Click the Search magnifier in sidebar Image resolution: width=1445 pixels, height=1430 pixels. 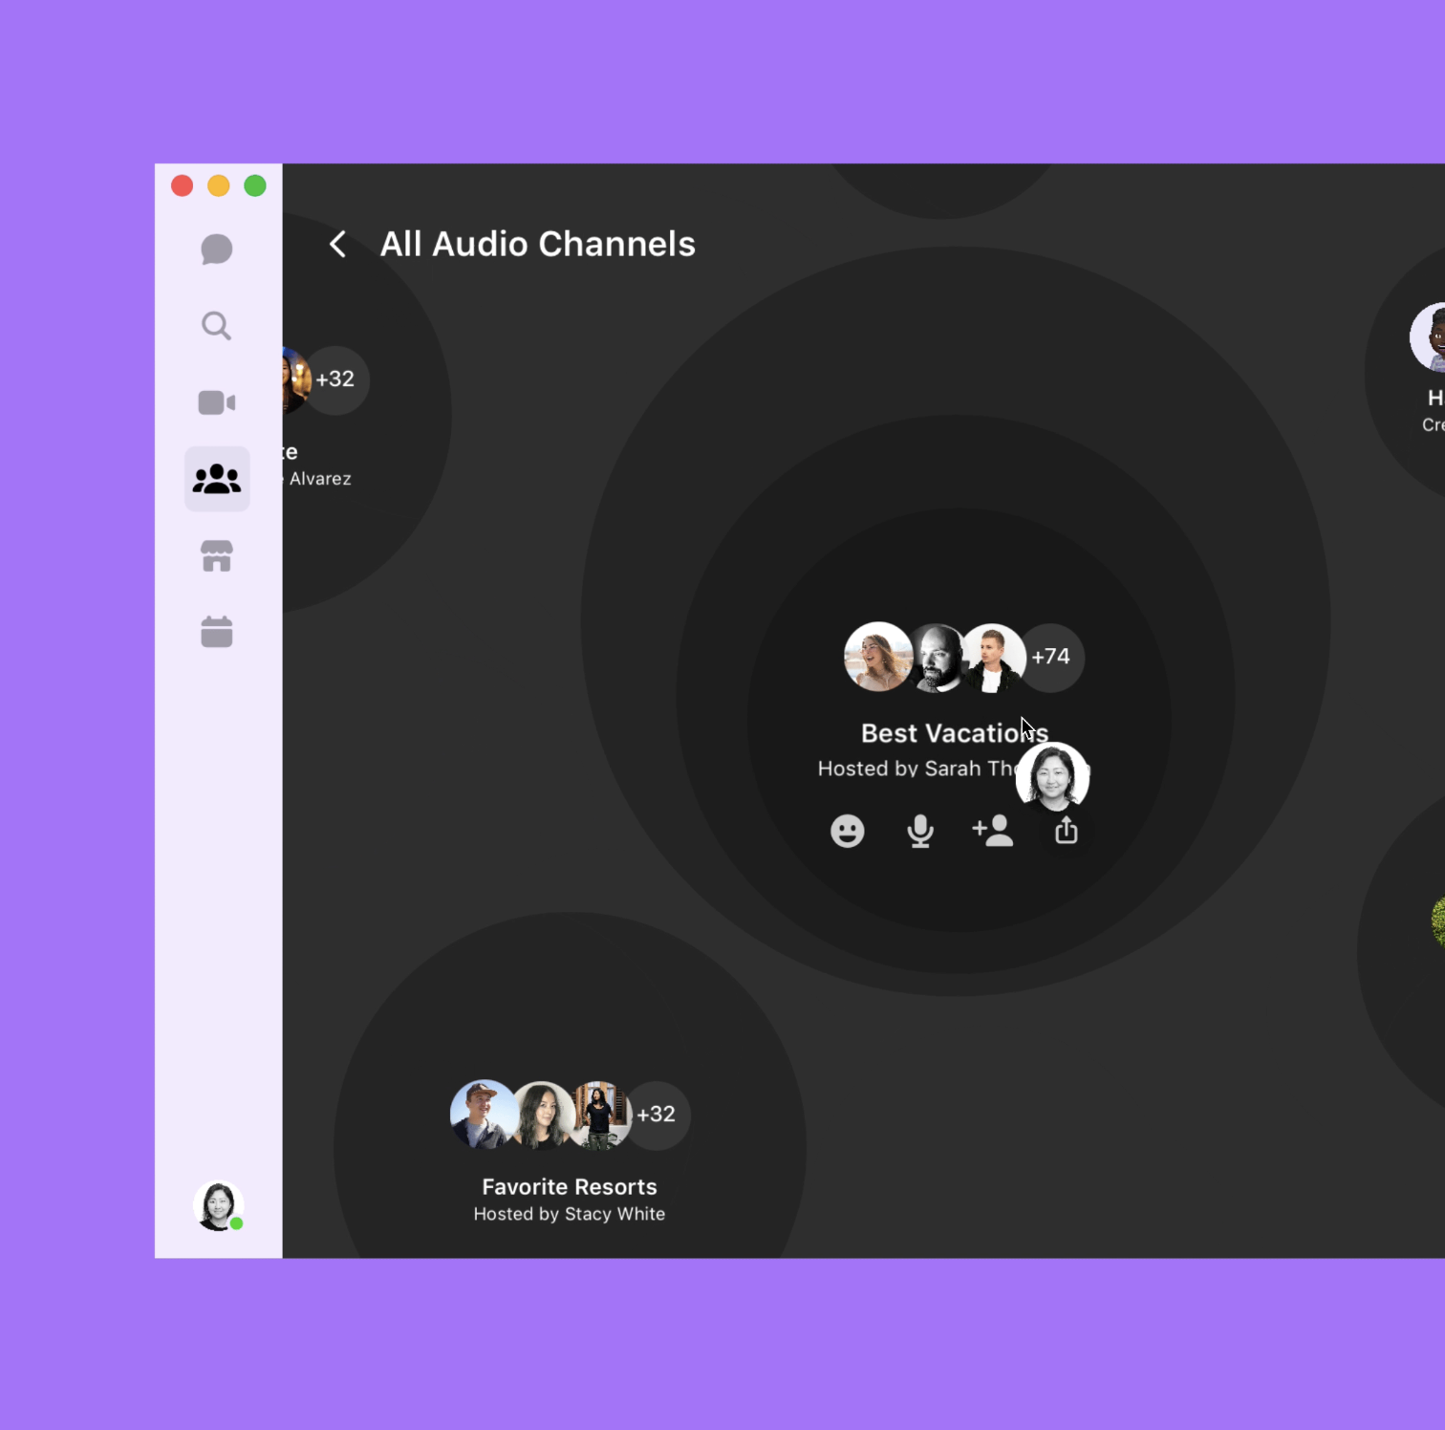click(x=217, y=326)
